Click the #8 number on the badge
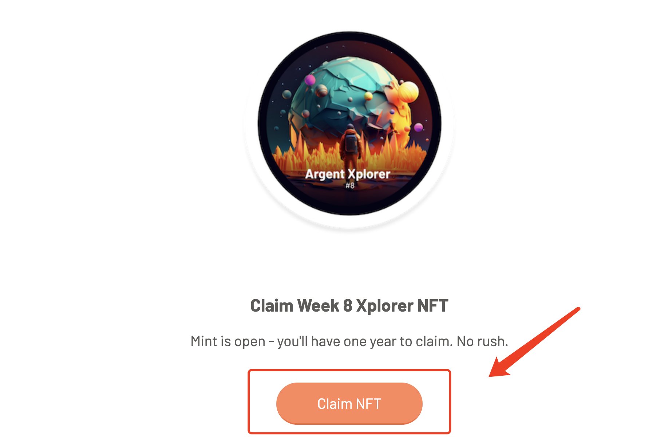This screenshot has height=439, width=672. pyautogui.click(x=350, y=186)
